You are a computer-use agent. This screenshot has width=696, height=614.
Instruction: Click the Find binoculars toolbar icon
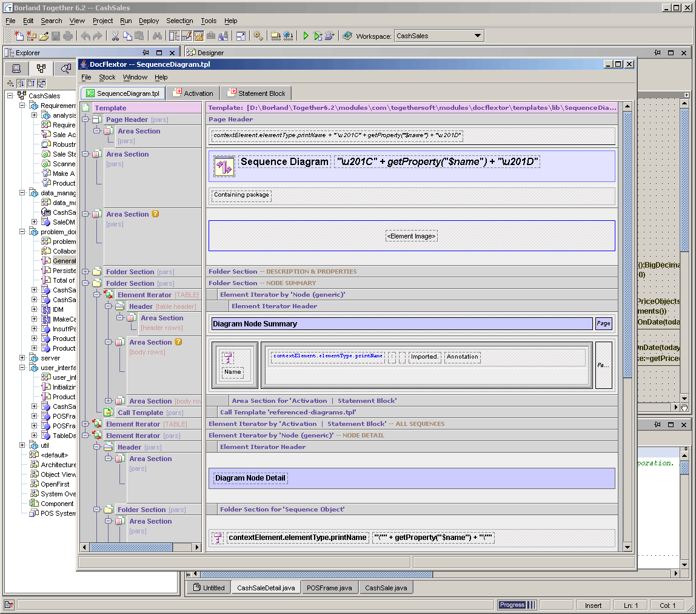pyautogui.click(x=157, y=36)
